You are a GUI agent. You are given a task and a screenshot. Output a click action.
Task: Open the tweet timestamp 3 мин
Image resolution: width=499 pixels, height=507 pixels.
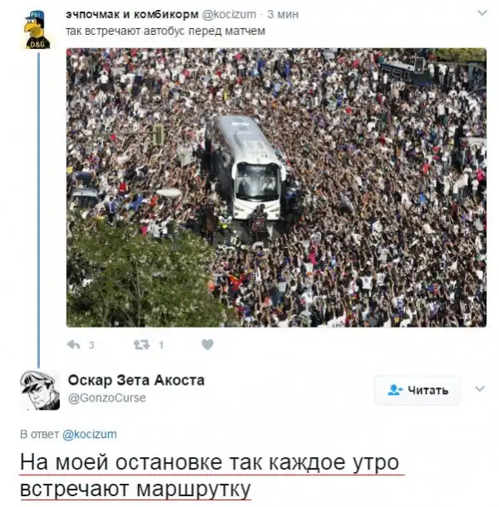coord(283,15)
